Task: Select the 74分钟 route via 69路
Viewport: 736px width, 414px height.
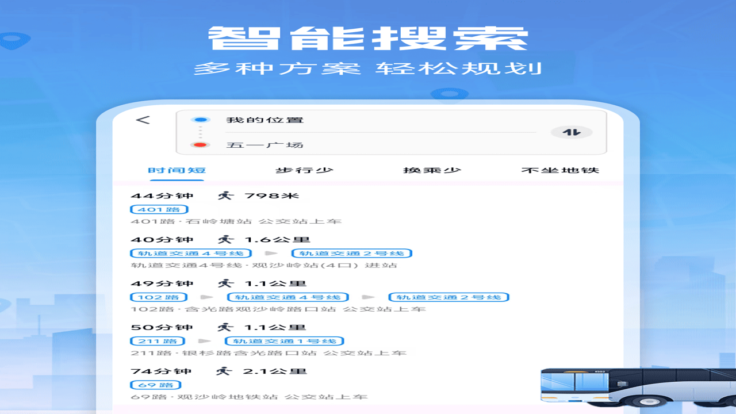Action: (333, 384)
